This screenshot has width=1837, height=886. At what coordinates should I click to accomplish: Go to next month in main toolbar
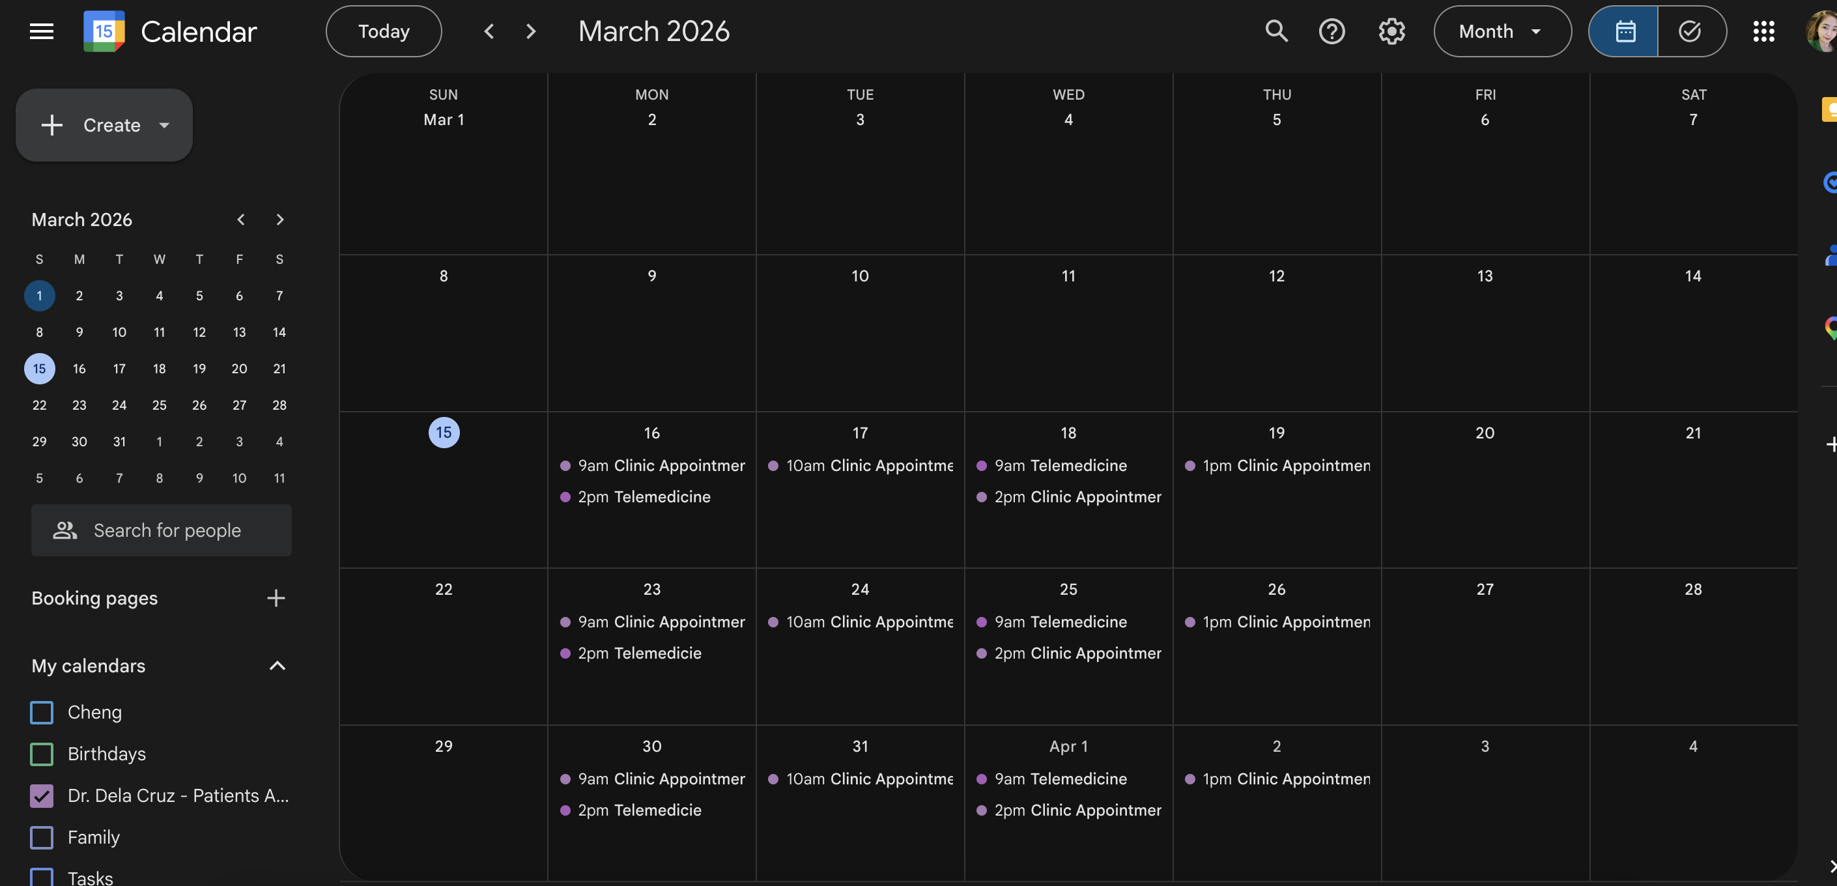point(530,31)
